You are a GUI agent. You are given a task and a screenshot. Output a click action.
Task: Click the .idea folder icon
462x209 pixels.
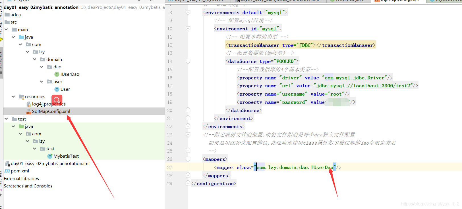coord(7,14)
